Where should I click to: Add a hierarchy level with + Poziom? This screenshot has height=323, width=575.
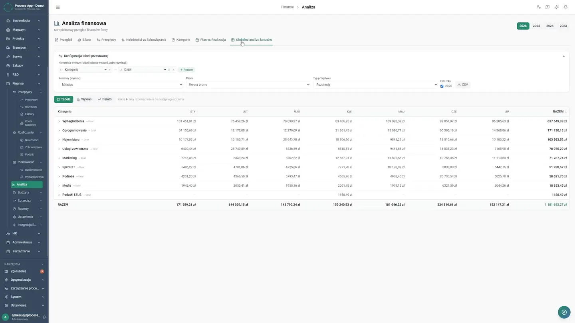186,70
